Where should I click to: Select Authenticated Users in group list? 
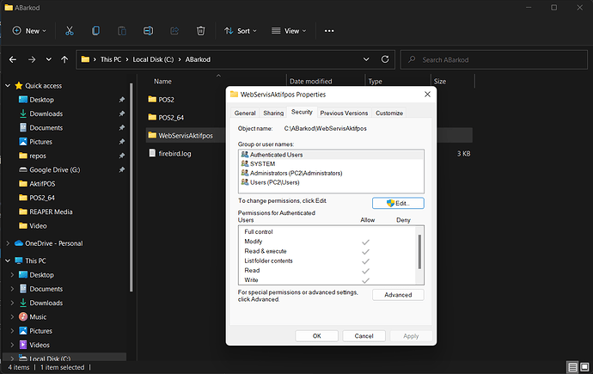[331, 155]
